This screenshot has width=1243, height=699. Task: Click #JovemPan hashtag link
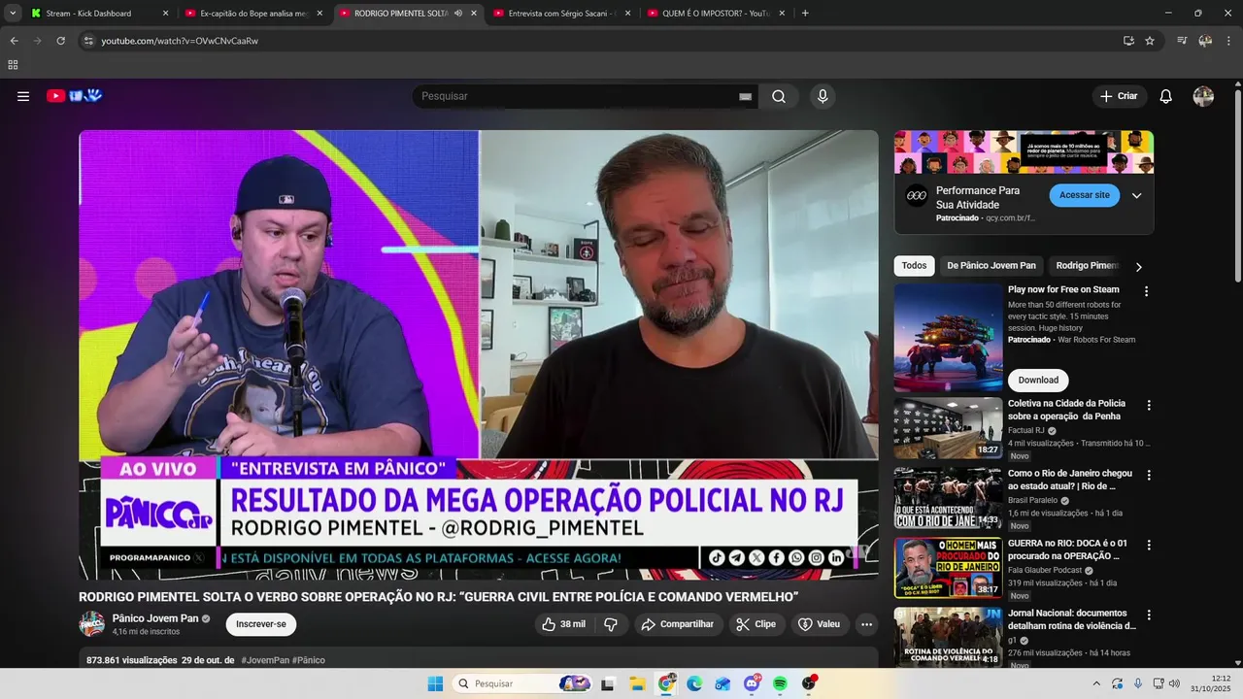click(x=265, y=660)
